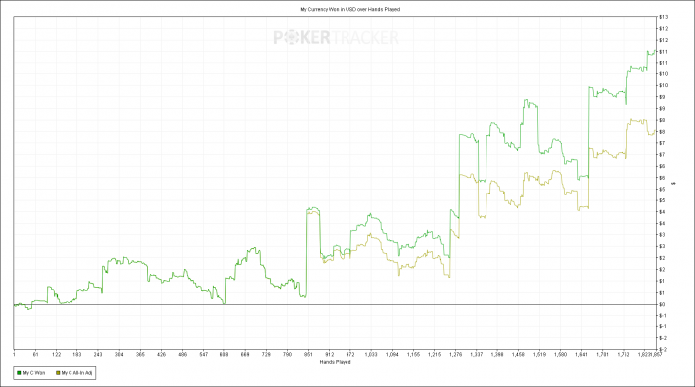Viewport: 695px width, 387px height.
Task: Click the 851 tick label on x-axis
Action: point(309,354)
